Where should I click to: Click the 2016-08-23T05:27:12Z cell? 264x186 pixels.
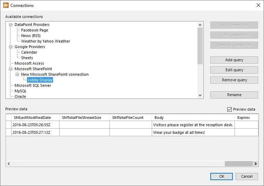[35, 132]
